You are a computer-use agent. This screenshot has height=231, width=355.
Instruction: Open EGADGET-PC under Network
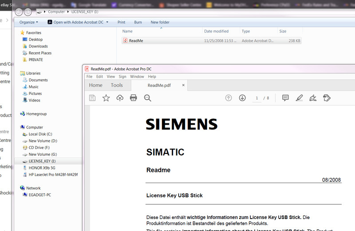[x=40, y=195]
